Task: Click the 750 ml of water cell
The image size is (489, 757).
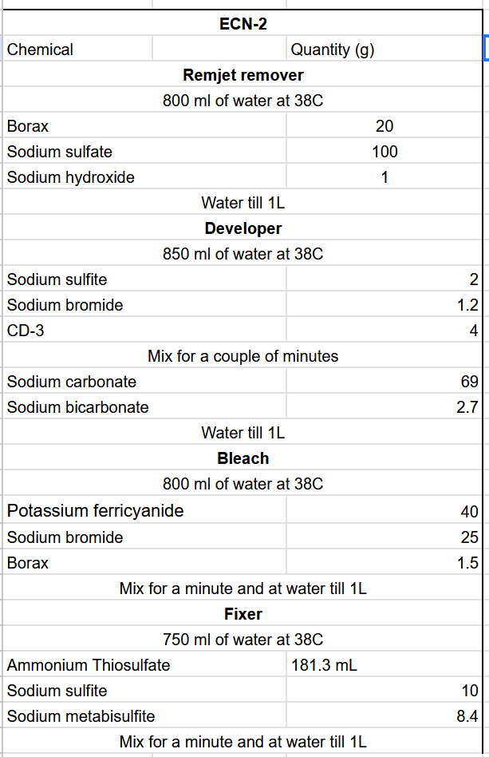Action: coord(243,640)
